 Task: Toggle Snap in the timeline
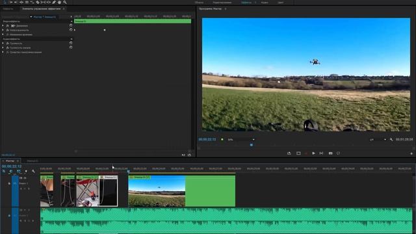point(11,171)
